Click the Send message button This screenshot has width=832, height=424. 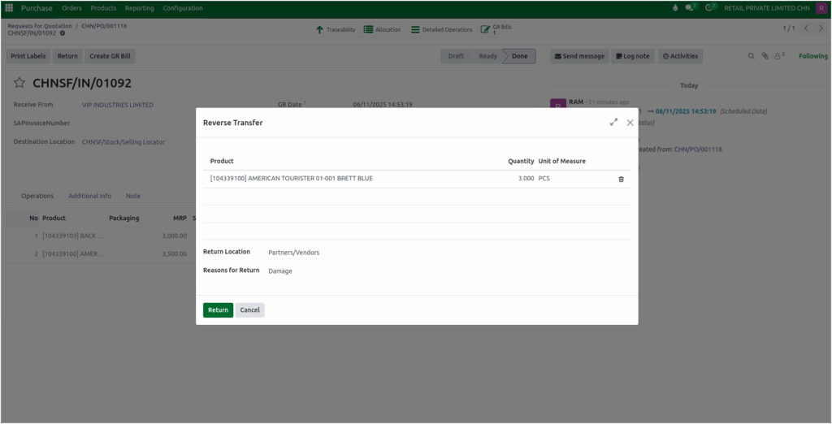(579, 56)
